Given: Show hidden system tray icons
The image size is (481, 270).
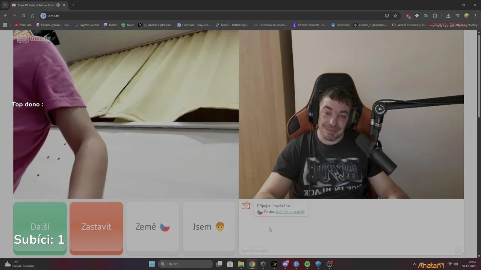Looking at the screenshot, I should pyautogui.click(x=414, y=264).
